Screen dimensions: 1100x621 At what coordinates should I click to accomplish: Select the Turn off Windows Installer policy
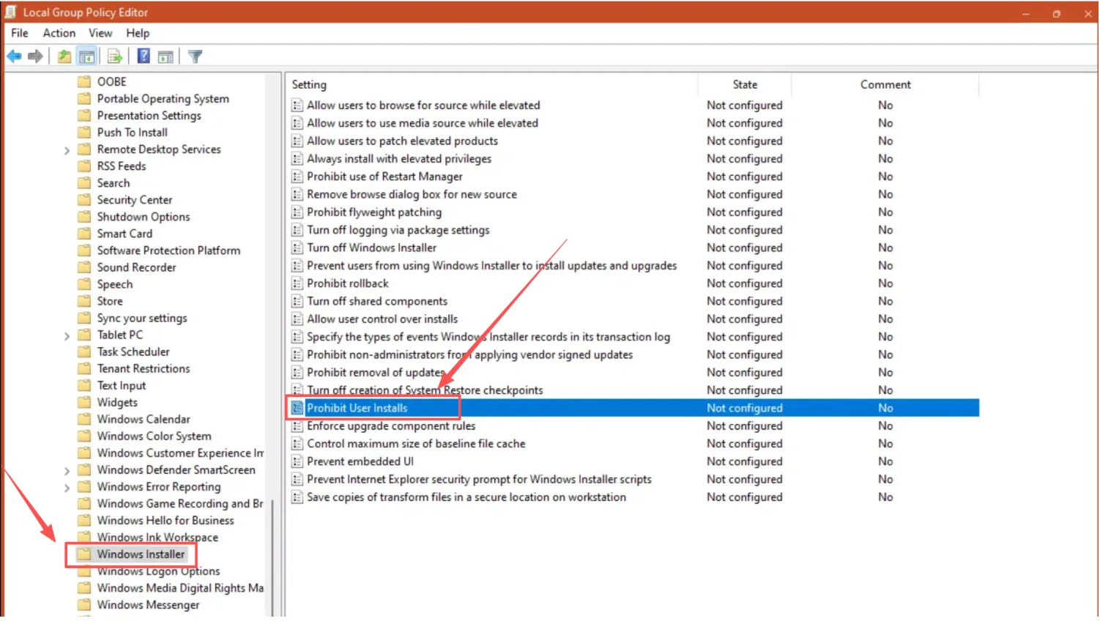pos(371,248)
